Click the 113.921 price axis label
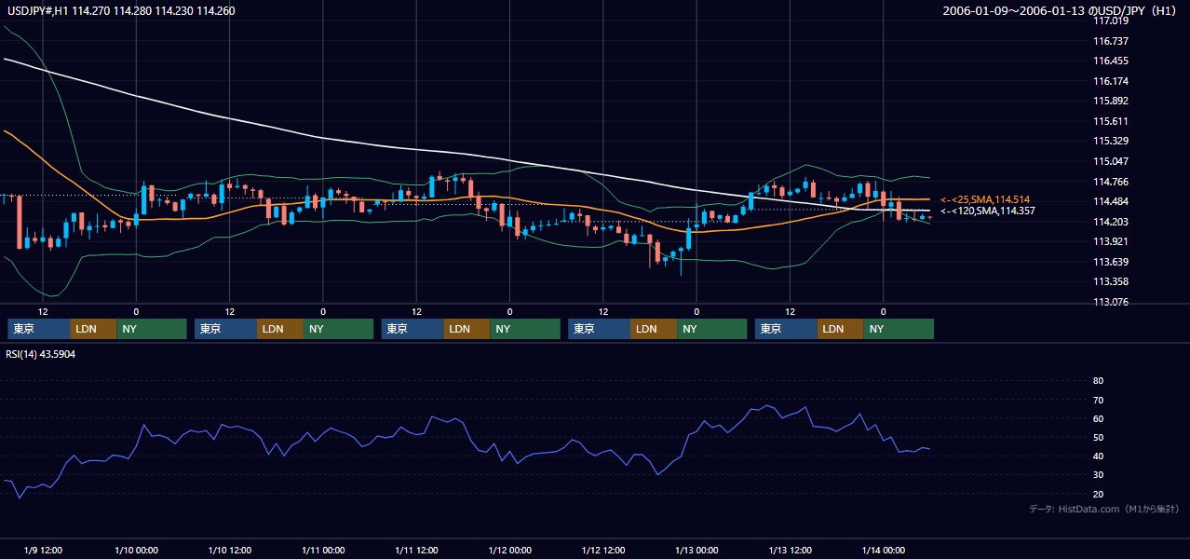The height and width of the screenshot is (559, 1190). (x=1110, y=241)
